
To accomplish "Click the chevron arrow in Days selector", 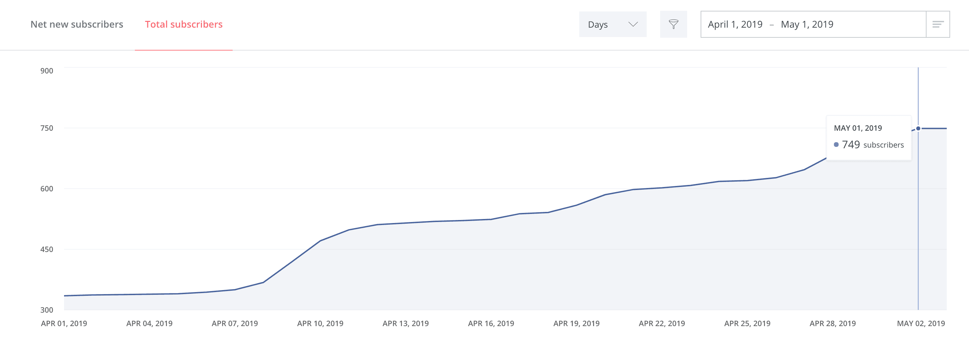I will [x=633, y=25].
